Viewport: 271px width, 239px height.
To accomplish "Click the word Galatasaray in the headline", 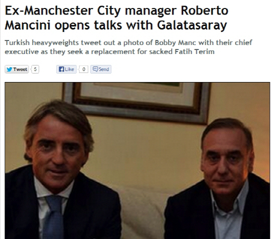I will coord(192,25).
